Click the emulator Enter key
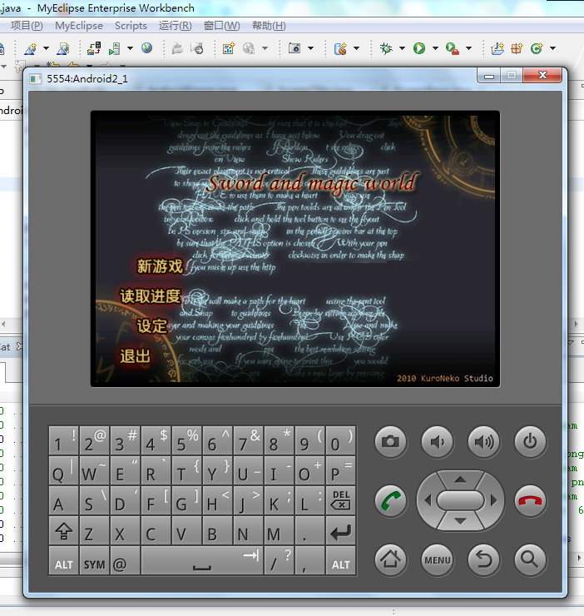Screen dimensions: 584x616 [x=340, y=530]
